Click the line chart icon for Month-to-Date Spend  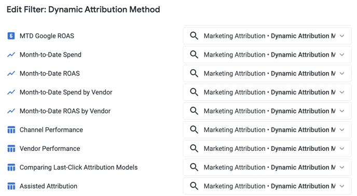(11, 55)
